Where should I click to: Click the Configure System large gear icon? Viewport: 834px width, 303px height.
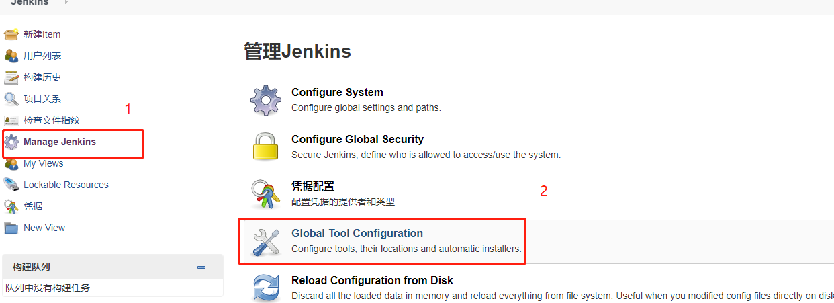266,100
